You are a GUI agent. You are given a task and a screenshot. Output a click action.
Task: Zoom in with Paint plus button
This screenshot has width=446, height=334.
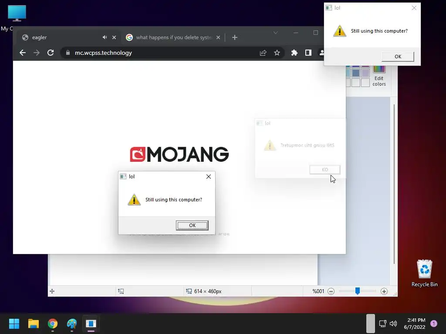(x=384, y=291)
